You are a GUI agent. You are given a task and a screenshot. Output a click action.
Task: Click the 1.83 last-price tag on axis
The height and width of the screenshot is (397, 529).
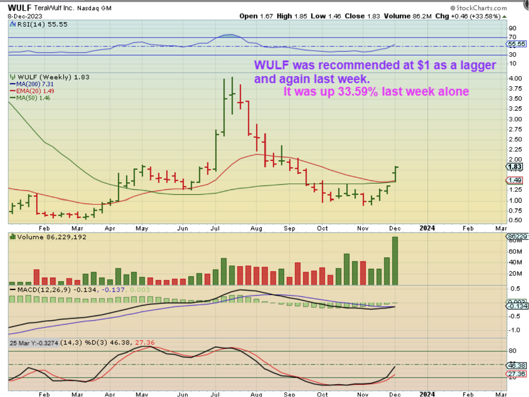(x=514, y=167)
